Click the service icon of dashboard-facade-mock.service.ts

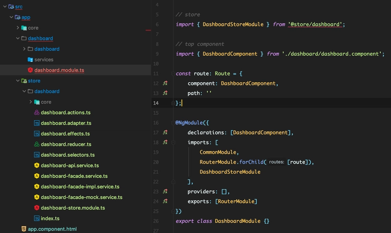pyautogui.click(x=37, y=197)
